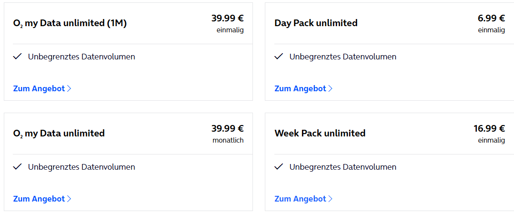This screenshot has height=212, width=514.
Task: Open Zum Angebot link for Week Pack unlimited
Action: click(x=303, y=199)
